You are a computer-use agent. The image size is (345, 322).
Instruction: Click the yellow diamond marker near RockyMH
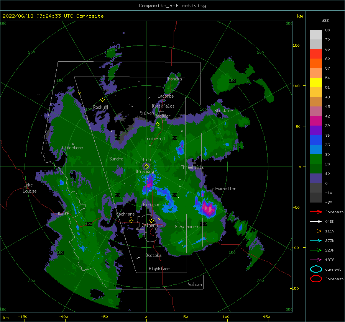click(x=102, y=100)
